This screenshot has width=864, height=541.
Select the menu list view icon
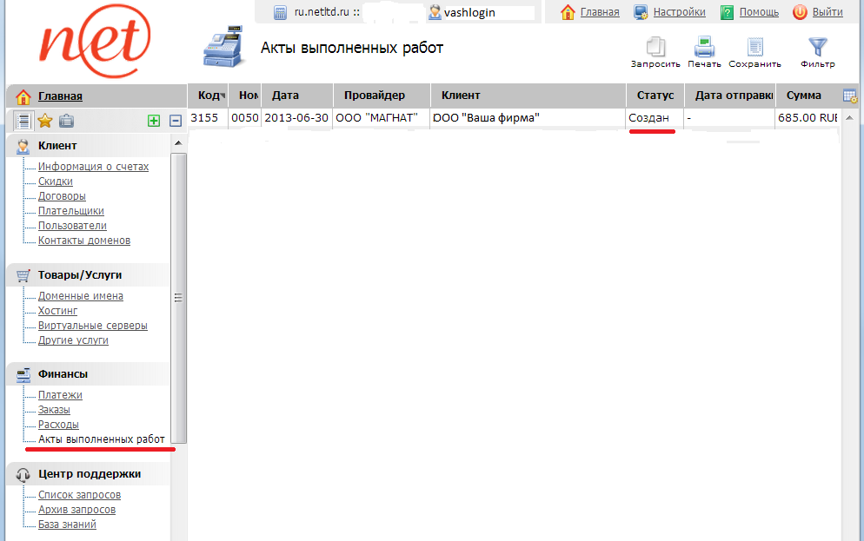point(23,121)
